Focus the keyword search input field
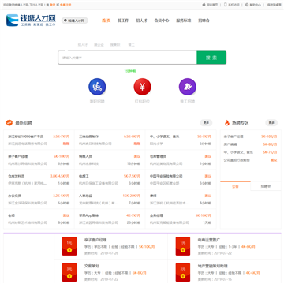 128,58
